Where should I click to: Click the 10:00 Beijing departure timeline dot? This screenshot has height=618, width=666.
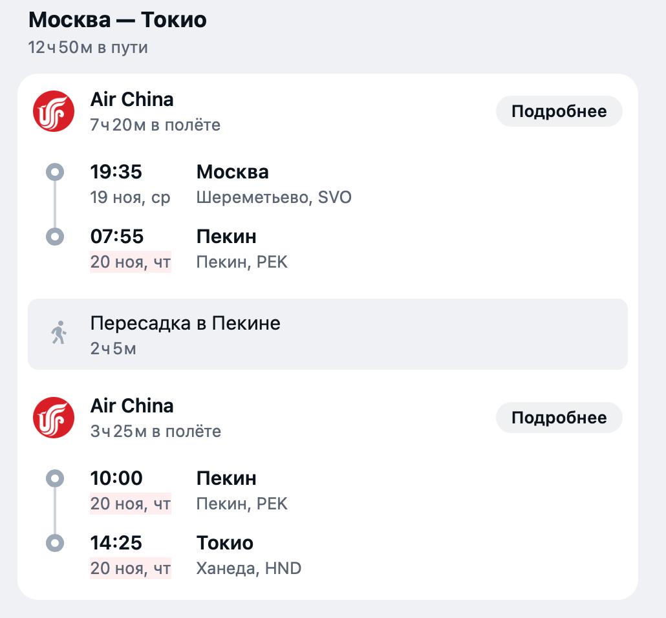click(x=55, y=478)
